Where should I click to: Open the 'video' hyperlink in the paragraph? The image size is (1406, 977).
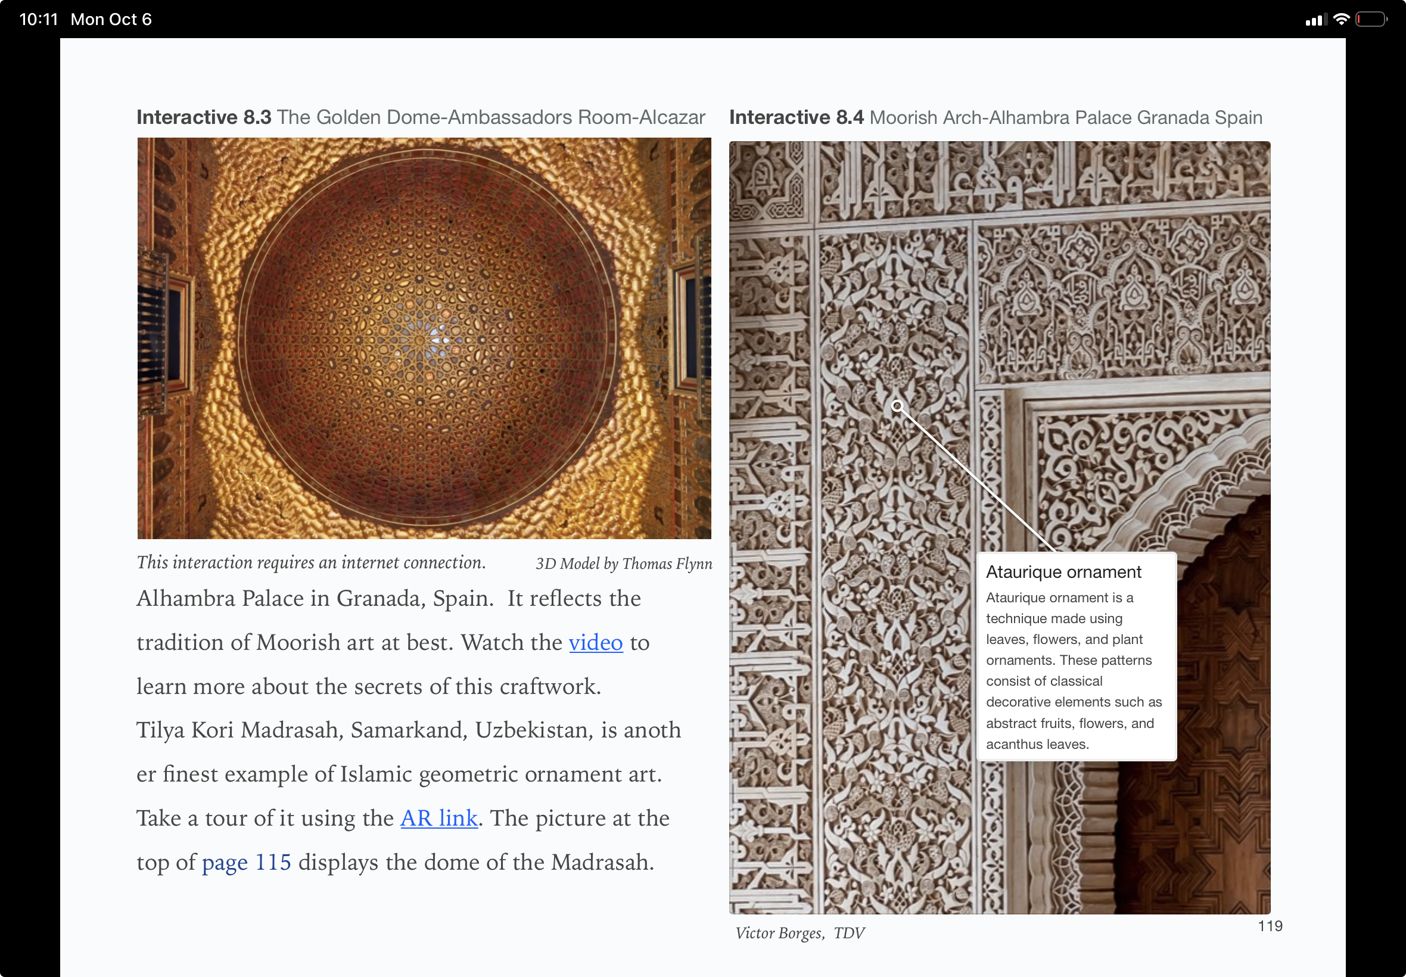(596, 643)
